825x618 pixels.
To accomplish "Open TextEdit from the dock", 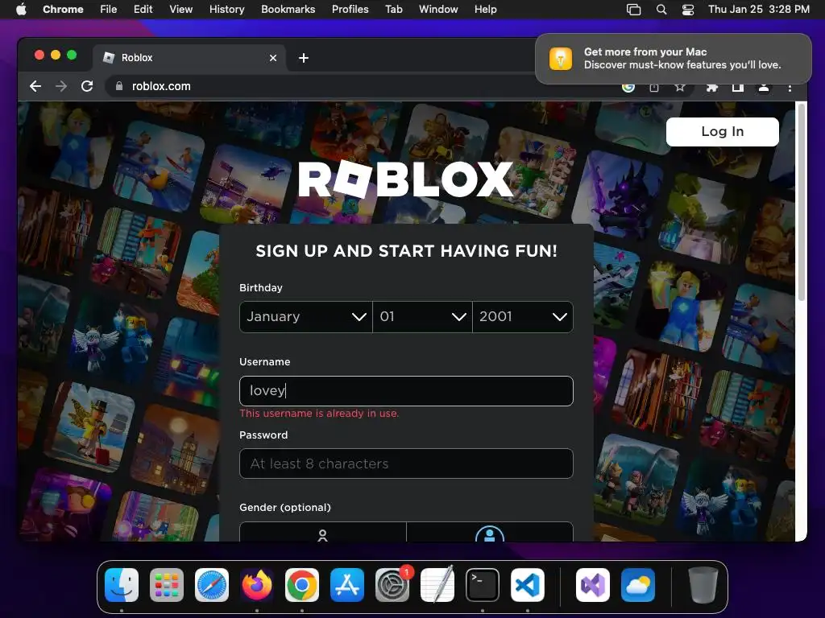I will [437, 585].
